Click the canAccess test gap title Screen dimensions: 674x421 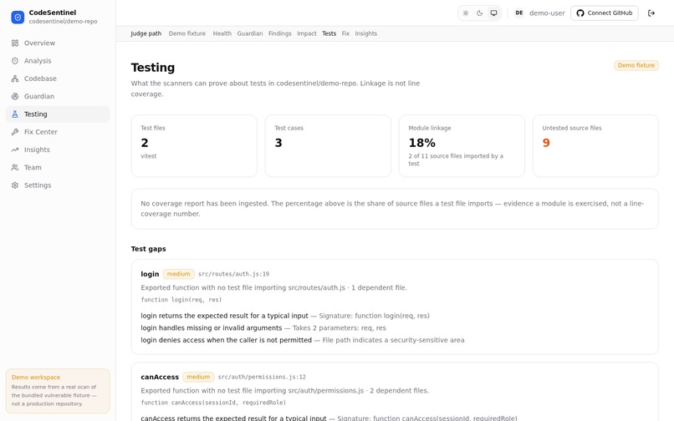click(160, 378)
